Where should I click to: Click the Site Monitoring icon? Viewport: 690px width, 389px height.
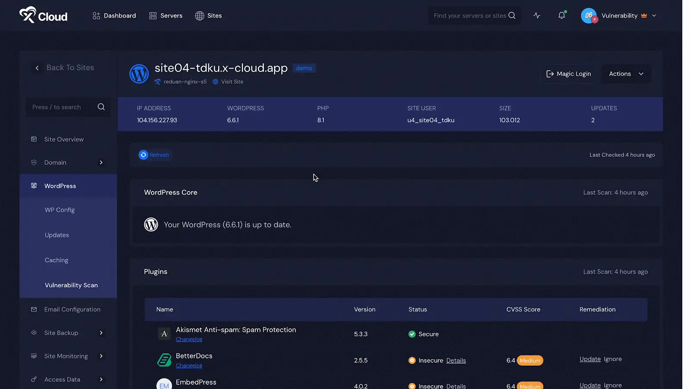(x=34, y=356)
